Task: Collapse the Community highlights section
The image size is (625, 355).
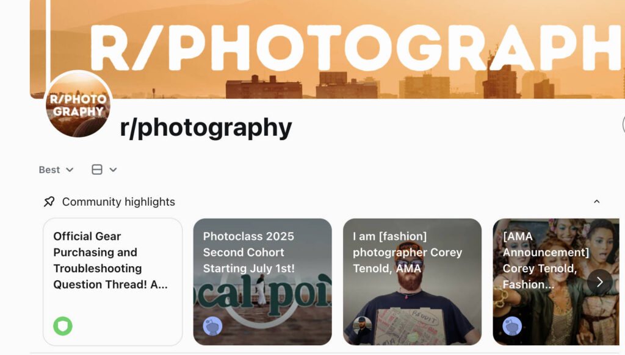Action: click(597, 202)
